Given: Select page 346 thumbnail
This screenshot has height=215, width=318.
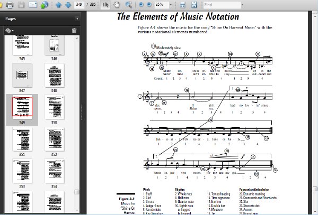Looking at the screenshot, I should (x=54, y=45).
